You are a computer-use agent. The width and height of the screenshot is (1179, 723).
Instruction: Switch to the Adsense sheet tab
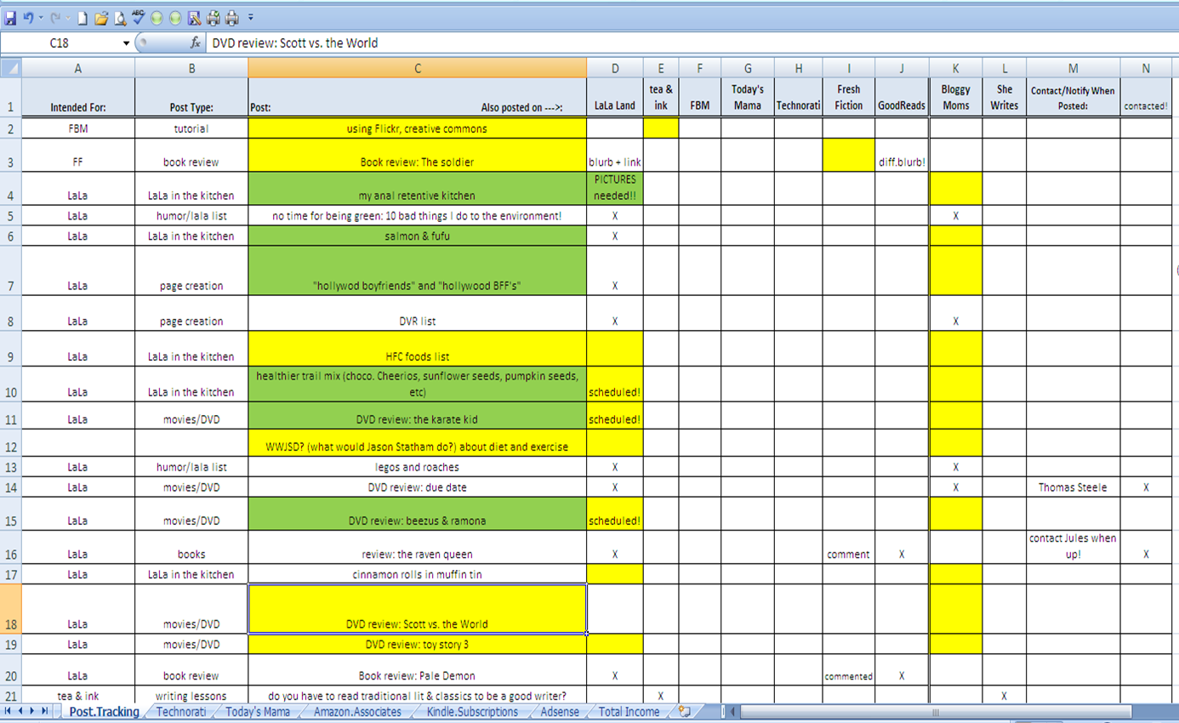(x=560, y=711)
